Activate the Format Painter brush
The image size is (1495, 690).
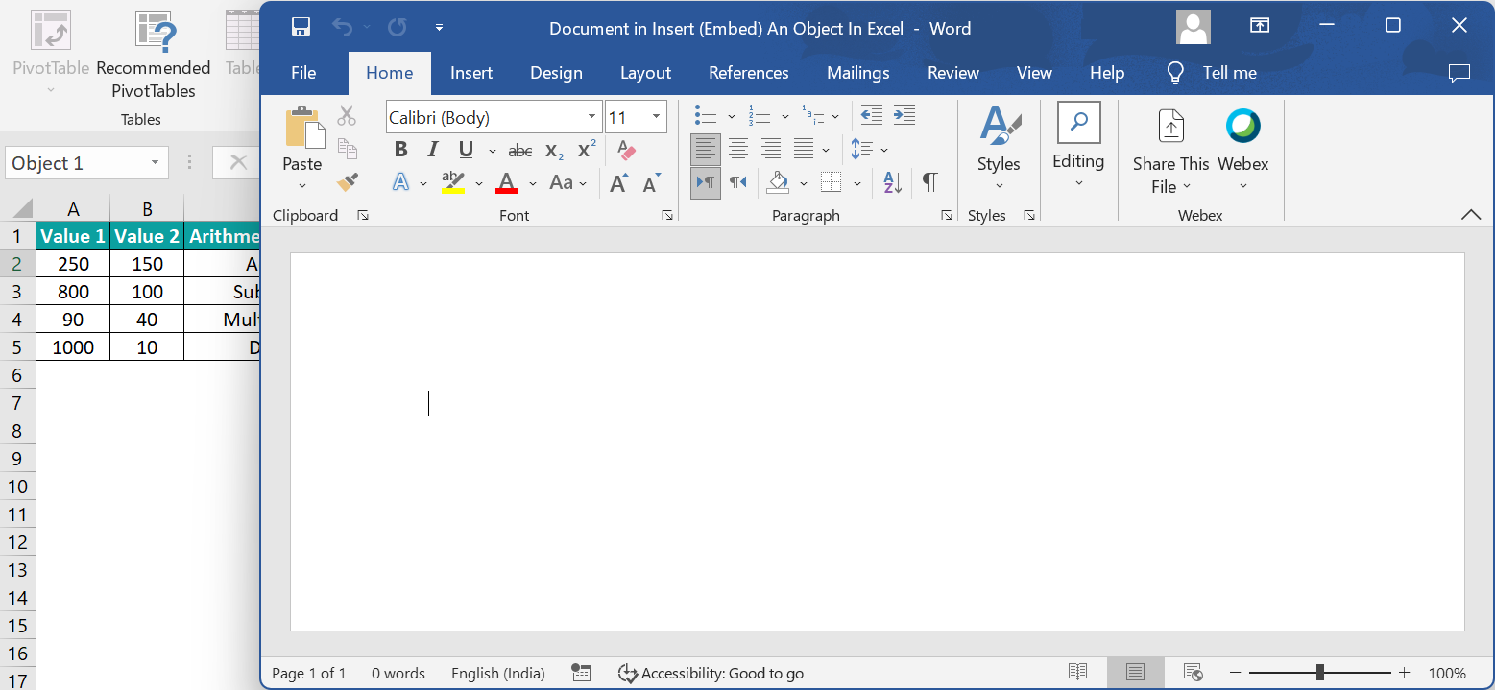coord(347,181)
